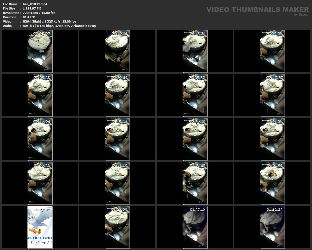Click the 'by Scorp' credit text
Screen dimensions: 312x250
301,15
